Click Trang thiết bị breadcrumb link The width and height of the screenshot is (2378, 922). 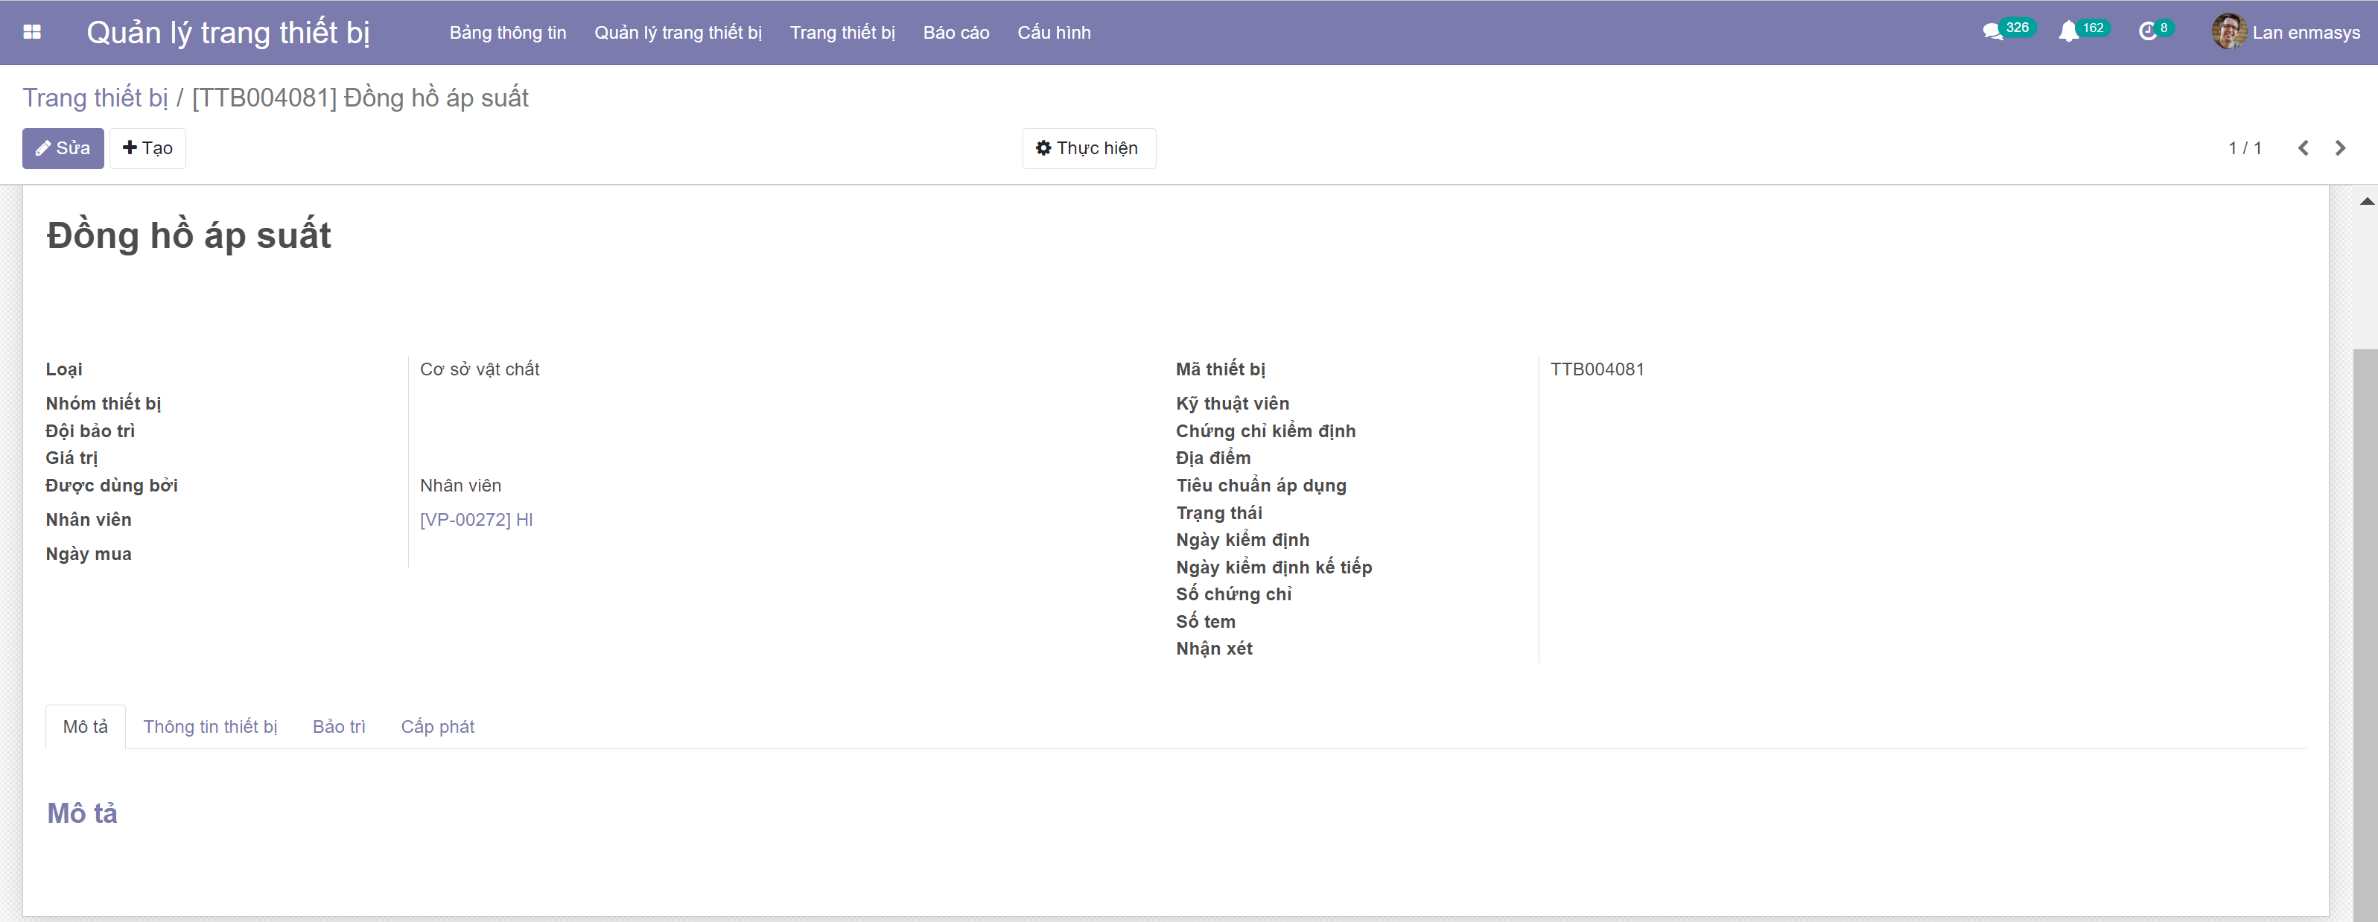point(95,98)
